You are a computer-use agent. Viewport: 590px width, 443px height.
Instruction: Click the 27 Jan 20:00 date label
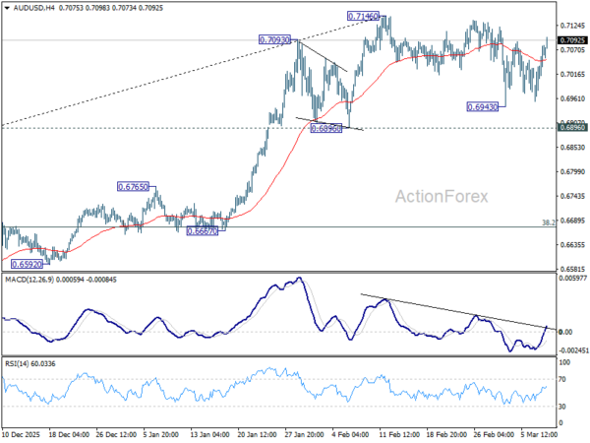tap(304, 435)
